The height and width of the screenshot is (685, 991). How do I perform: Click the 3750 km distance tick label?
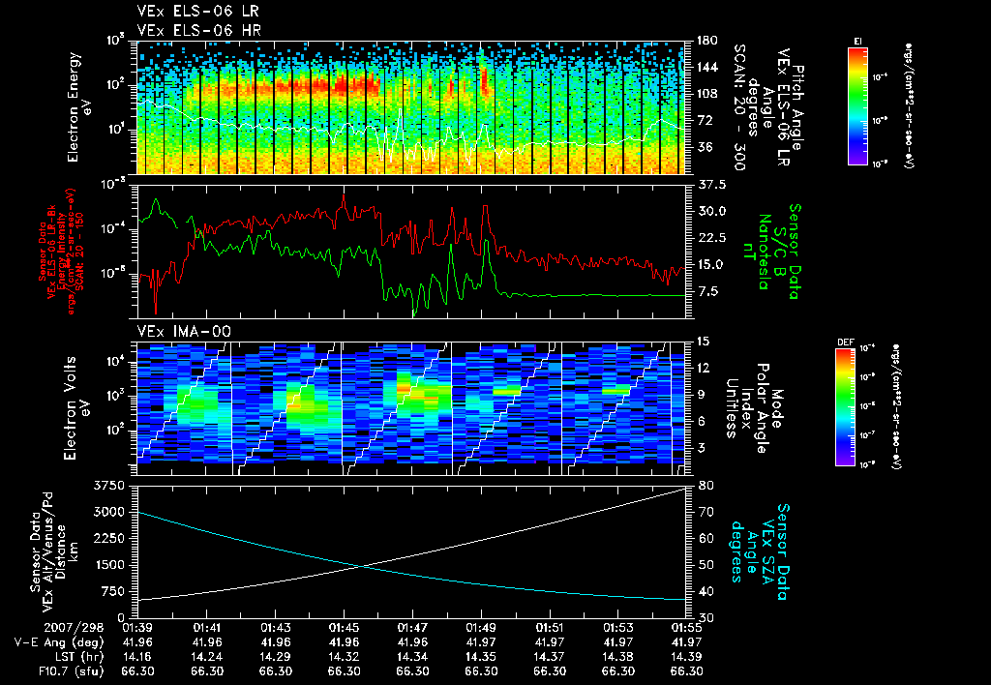[x=108, y=486]
